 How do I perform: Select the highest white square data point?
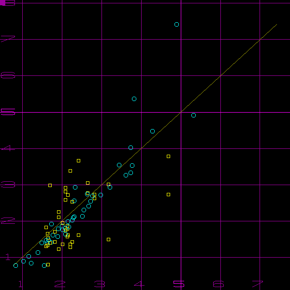tap(78, 160)
